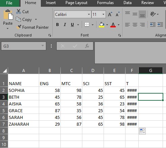The image size is (166, 148).
Task: Switch to the Formulas tab
Action: point(105,3)
